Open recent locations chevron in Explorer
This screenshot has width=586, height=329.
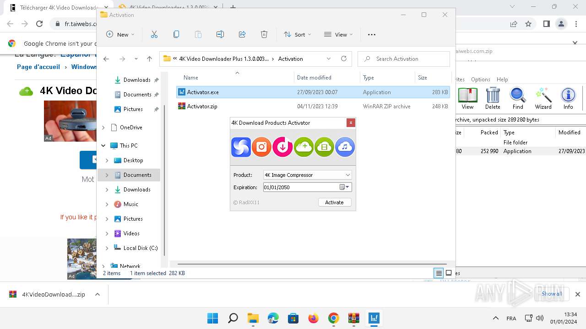coord(136,59)
